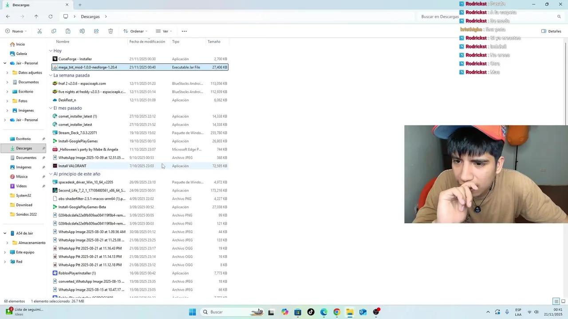Open the three-dots more options menu
This screenshot has width=568, height=319.
tap(184, 31)
